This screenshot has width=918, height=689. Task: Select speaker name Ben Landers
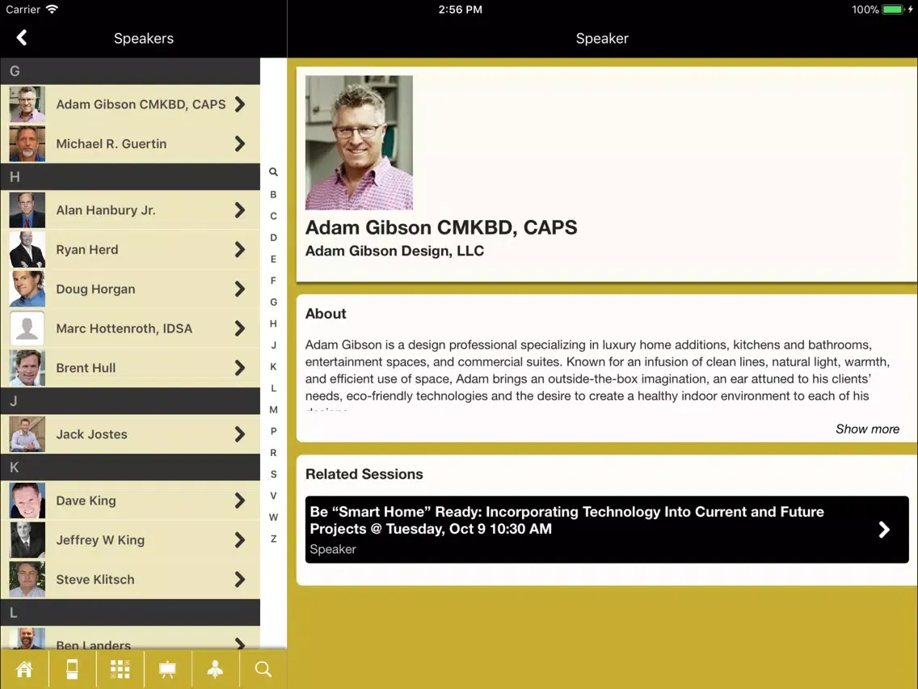point(93,645)
